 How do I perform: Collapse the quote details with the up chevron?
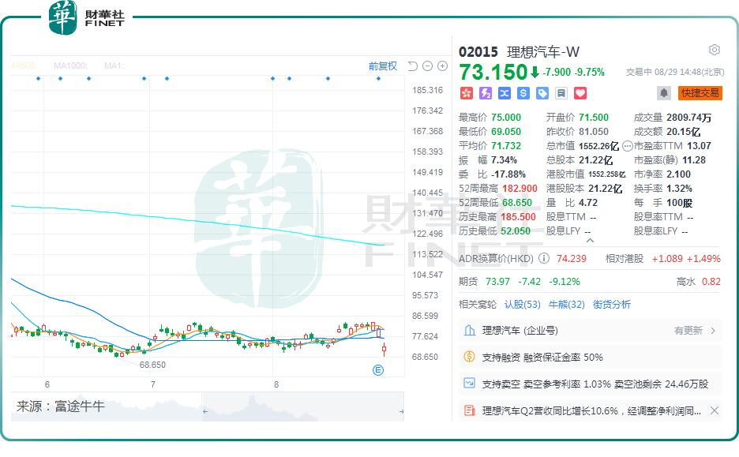[590, 240]
